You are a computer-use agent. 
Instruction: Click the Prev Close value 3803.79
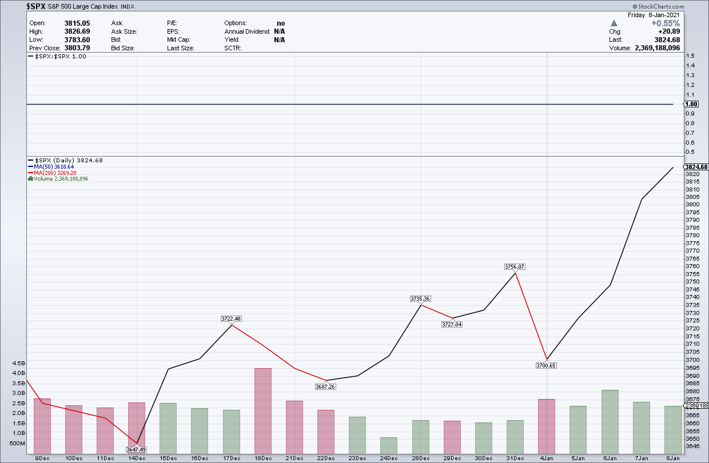78,48
